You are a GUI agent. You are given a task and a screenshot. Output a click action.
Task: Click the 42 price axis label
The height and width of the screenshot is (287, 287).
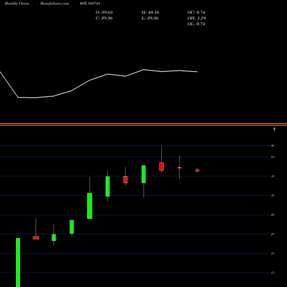pyautogui.click(x=273, y=157)
